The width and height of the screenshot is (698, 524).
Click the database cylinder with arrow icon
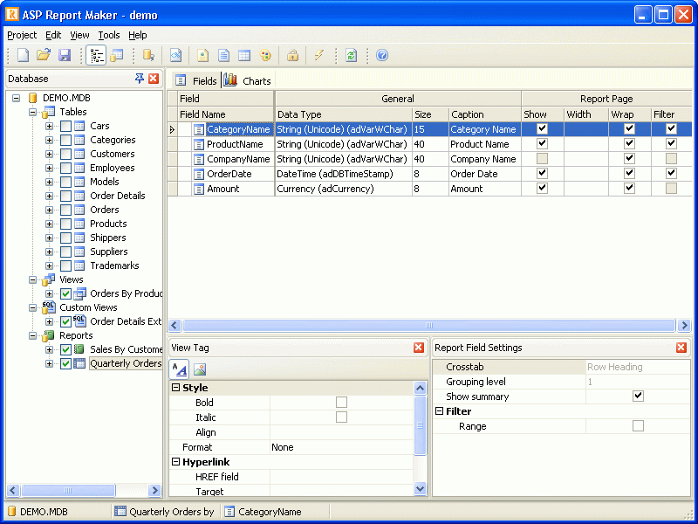148,55
